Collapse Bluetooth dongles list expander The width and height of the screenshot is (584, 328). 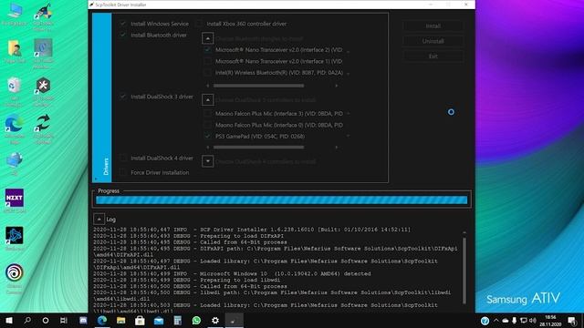click(208, 38)
